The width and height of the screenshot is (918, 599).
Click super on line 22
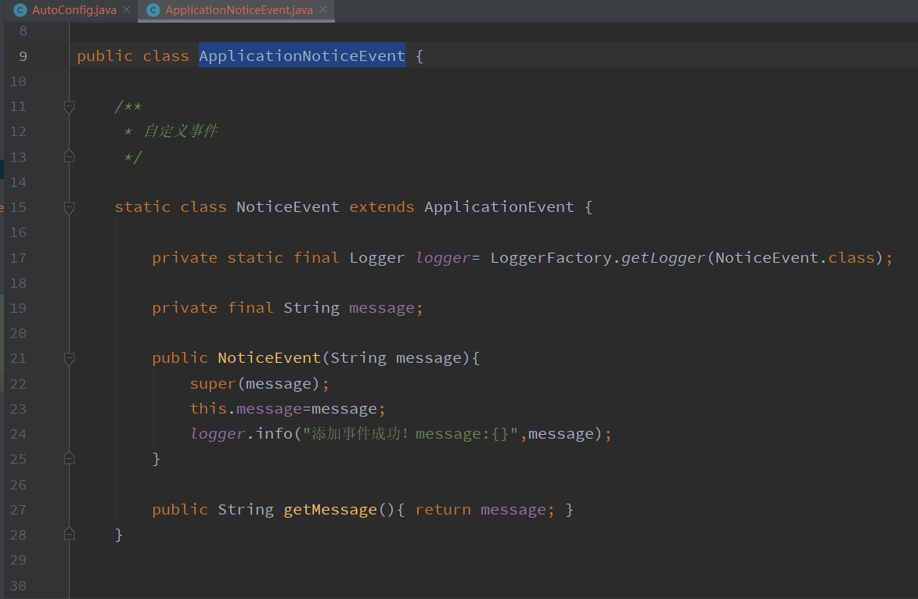coord(213,384)
